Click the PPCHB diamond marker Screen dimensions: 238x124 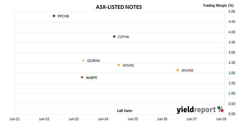pos(54,16)
